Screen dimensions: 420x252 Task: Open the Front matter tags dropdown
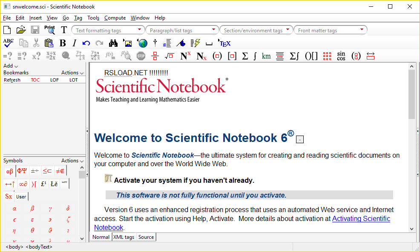point(361,30)
